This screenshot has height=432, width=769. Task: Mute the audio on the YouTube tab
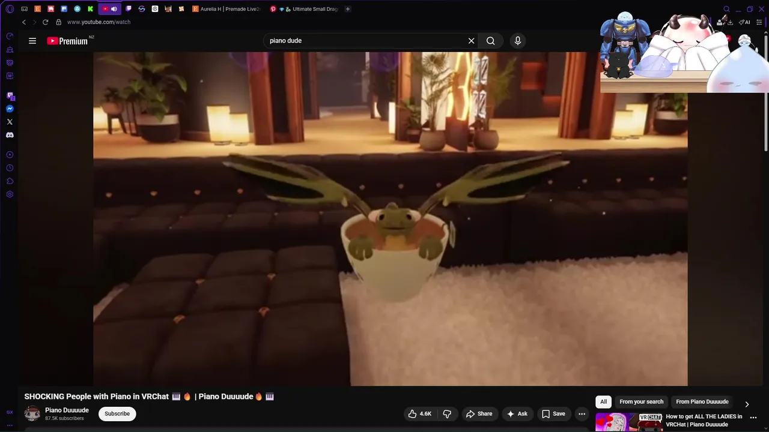(114, 9)
